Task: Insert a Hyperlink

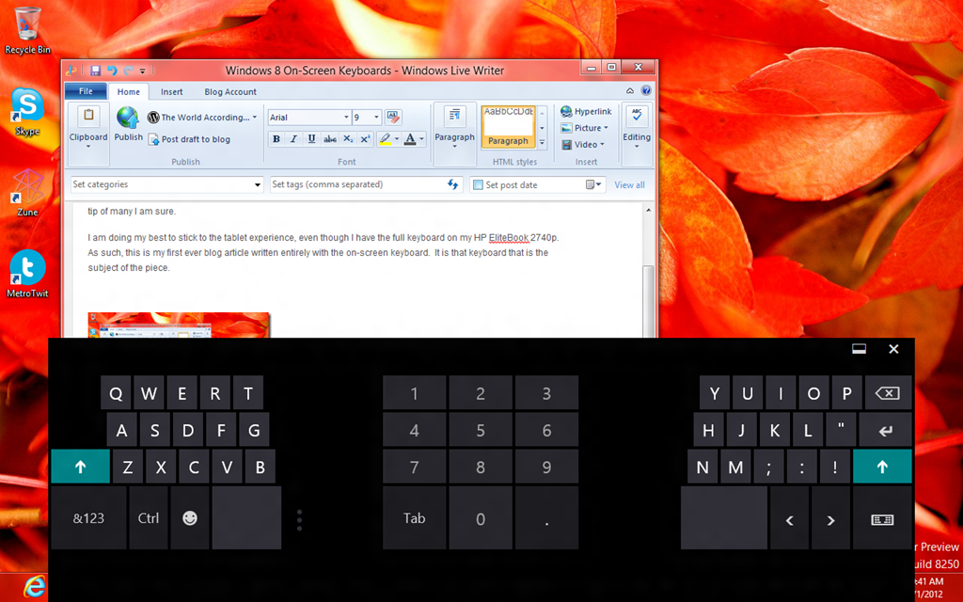Action: point(585,112)
